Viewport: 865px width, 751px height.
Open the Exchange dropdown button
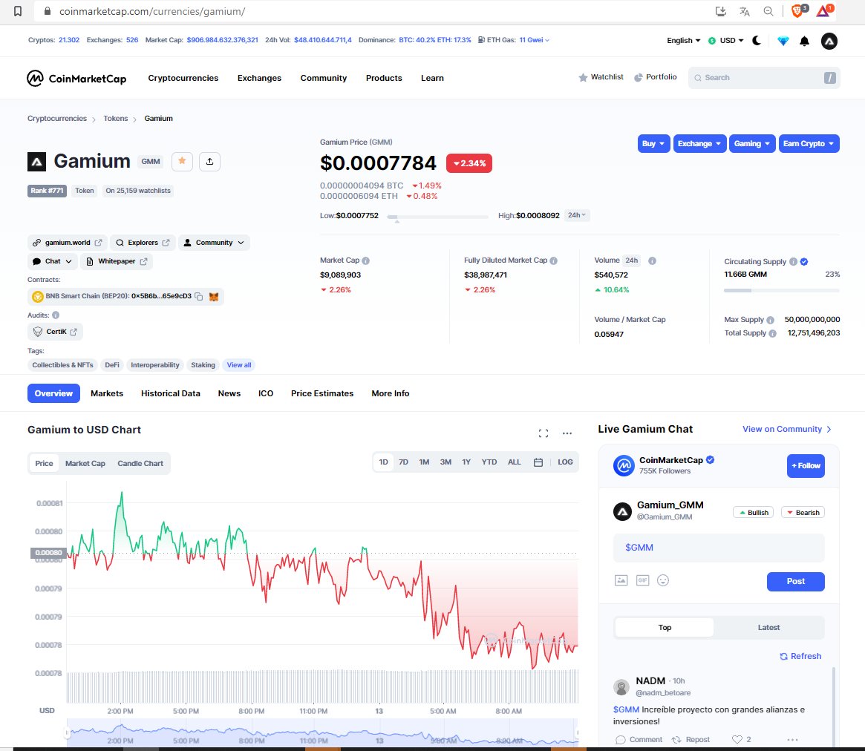699,144
